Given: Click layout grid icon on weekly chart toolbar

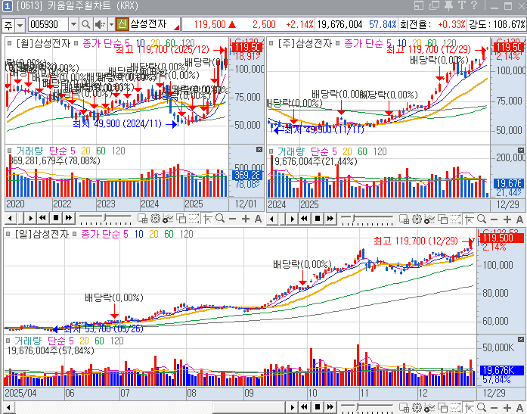Looking at the screenshot, I should tap(404, 219).
